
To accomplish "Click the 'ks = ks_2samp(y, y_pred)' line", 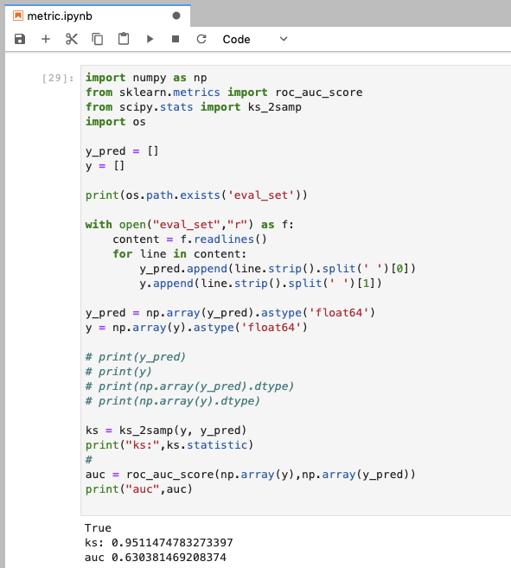I will [x=166, y=431].
